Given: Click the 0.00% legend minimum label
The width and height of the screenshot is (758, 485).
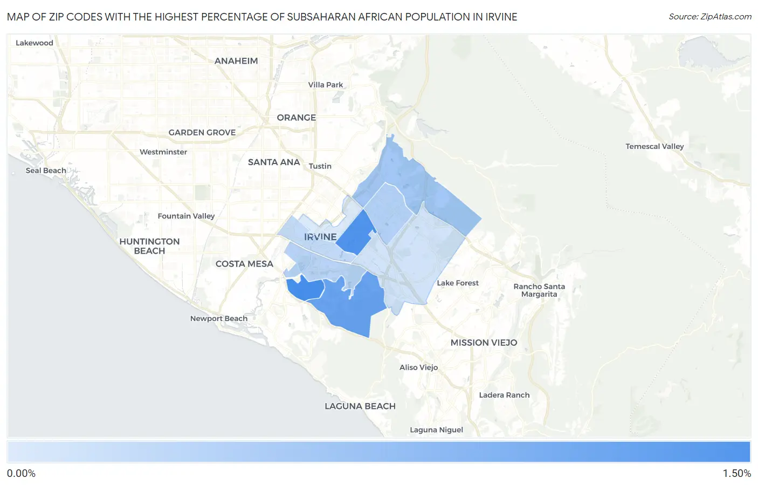Looking at the screenshot, I should 21,474.
